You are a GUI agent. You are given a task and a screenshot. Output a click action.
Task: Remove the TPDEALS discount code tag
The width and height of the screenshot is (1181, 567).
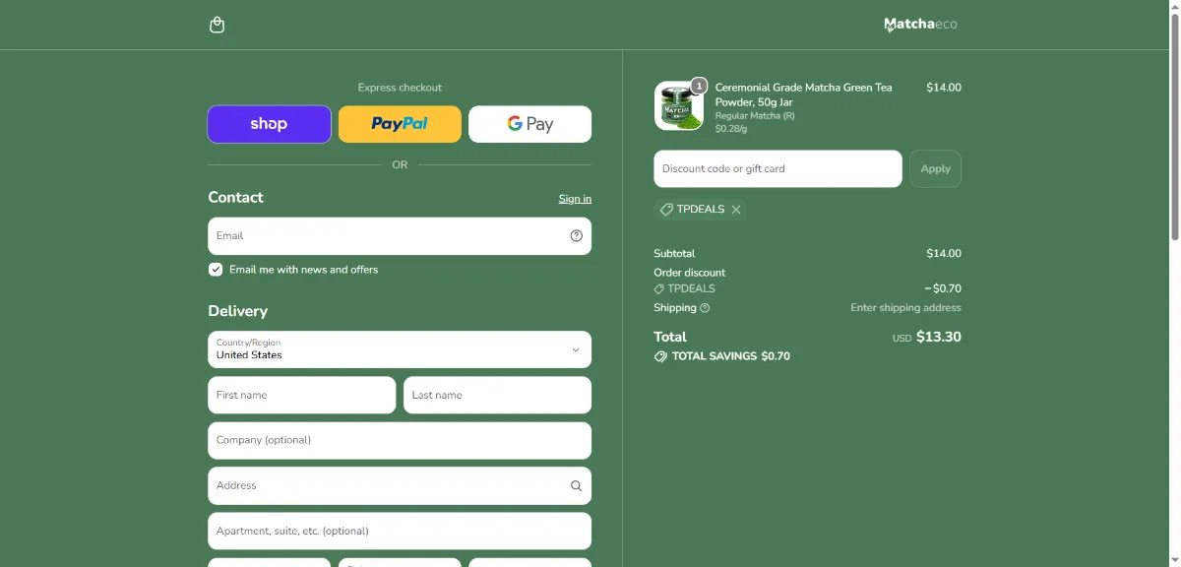pos(736,210)
